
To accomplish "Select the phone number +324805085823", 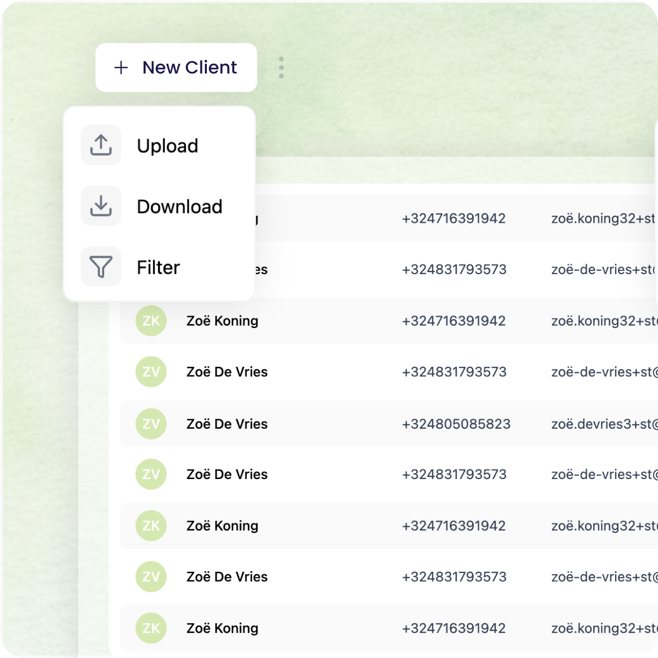I will click(x=456, y=424).
